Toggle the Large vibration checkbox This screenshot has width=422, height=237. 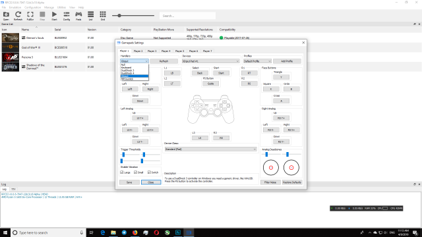coord(122,172)
